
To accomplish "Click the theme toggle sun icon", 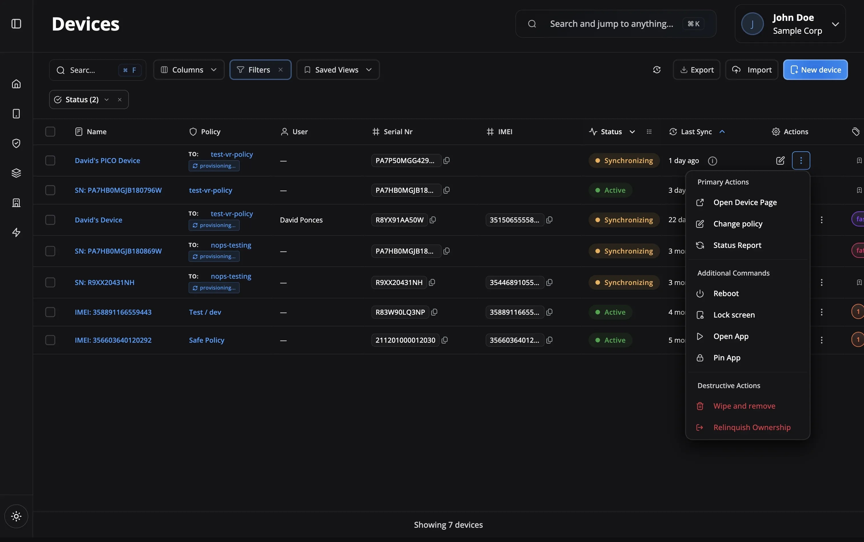I will coord(16,516).
